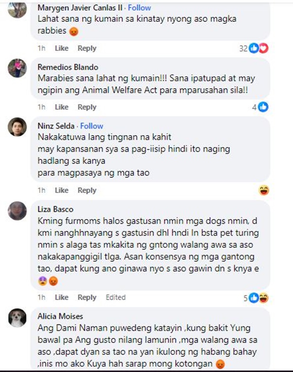Like Ninz Selda's comment
This screenshot has width=293, height=372.
[62, 190]
